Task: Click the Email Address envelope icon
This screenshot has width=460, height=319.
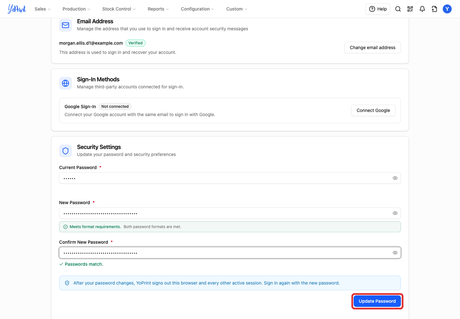Action: (65, 25)
